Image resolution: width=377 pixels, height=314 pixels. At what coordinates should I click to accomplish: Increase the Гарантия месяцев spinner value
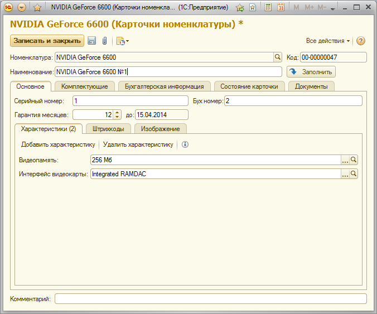(x=117, y=112)
